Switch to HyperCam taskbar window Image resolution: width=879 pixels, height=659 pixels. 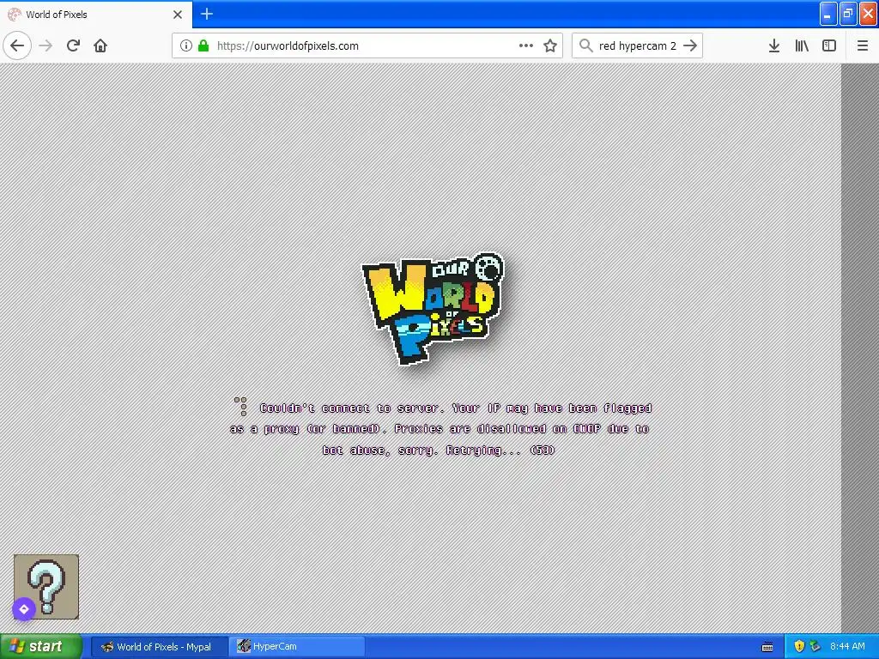(x=297, y=647)
